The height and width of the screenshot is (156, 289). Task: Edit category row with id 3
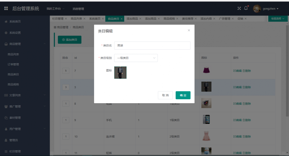tap(237, 87)
